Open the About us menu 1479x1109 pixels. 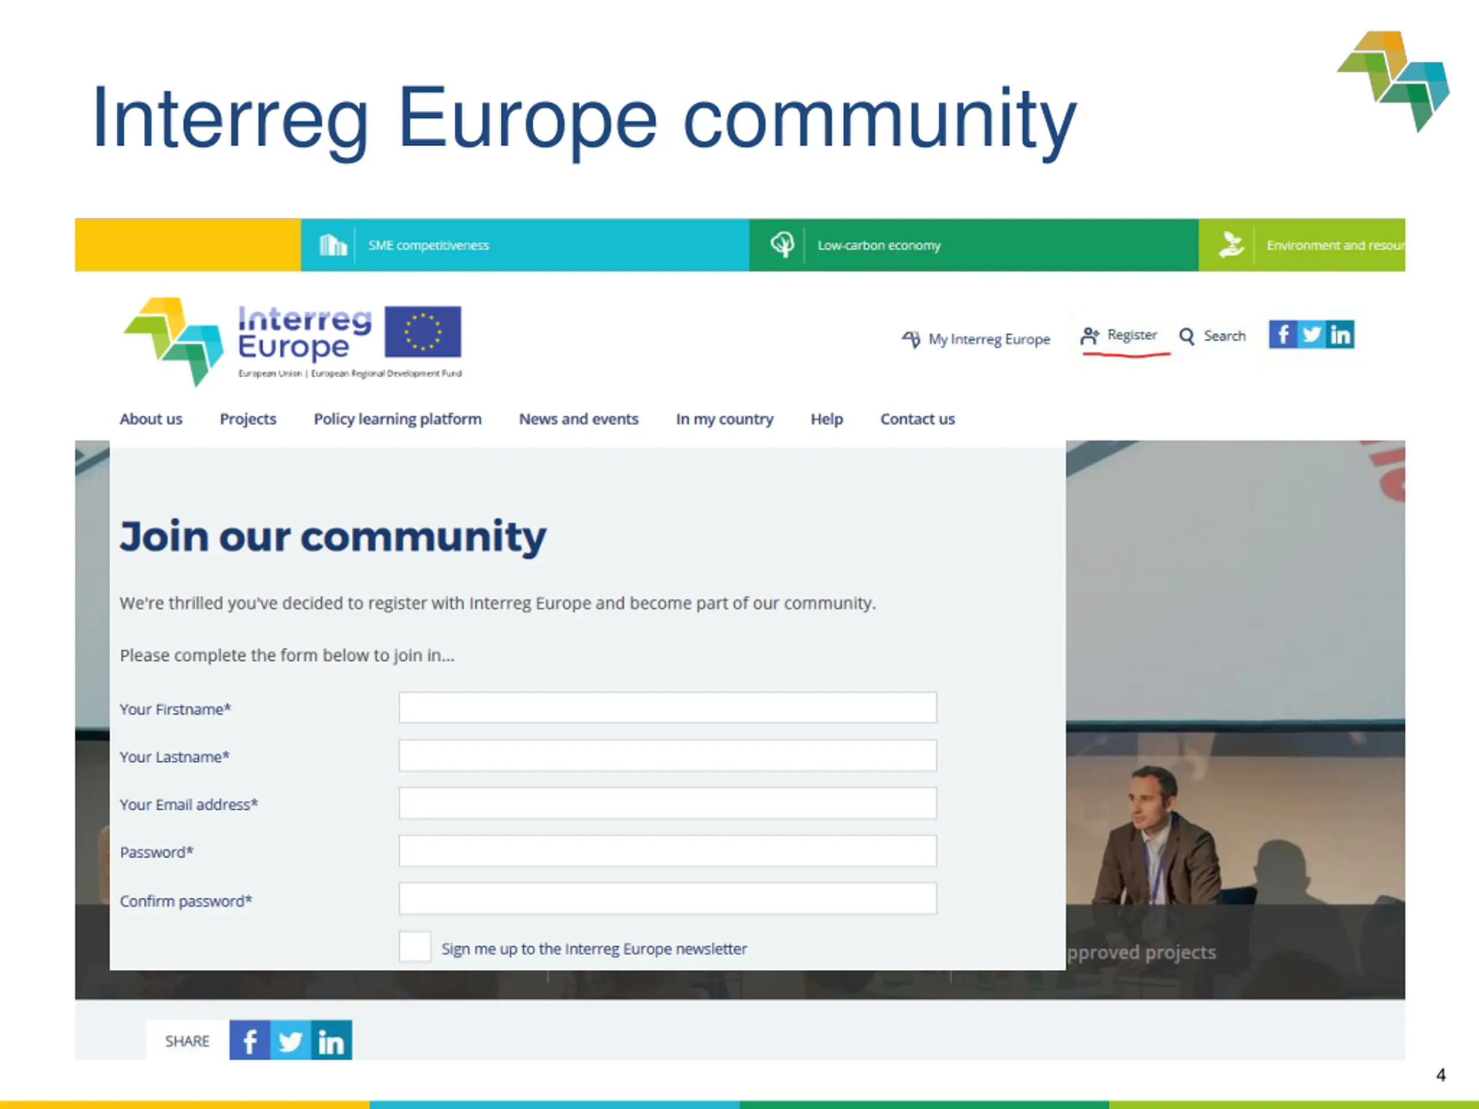[151, 419]
